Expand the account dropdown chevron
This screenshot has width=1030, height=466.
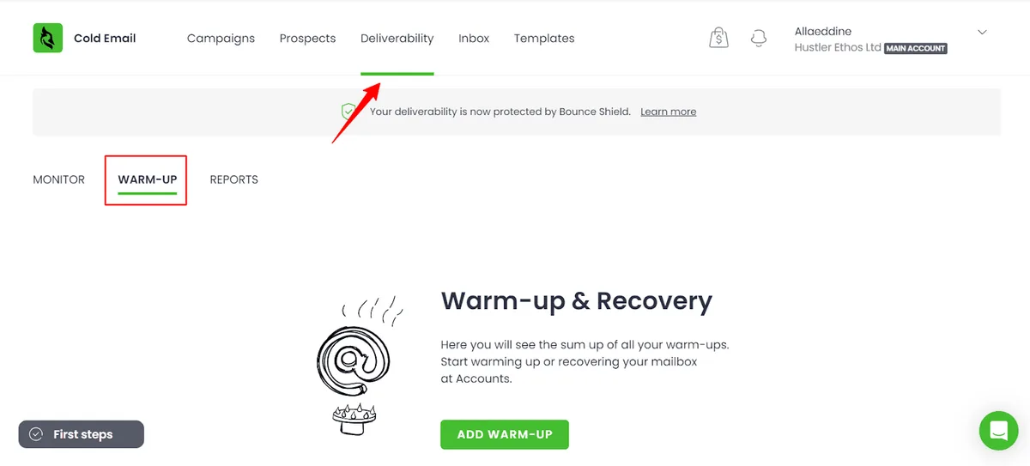983,33
